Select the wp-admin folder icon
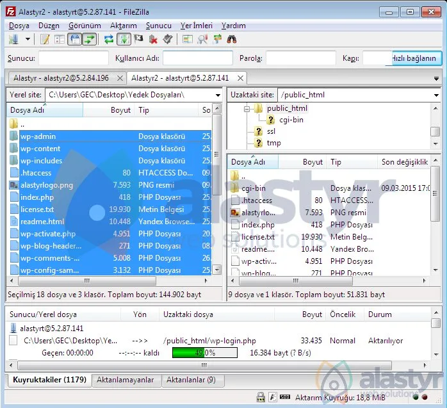Viewport: 447px width, 408px height. pyautogui.click(x=13, y=136)
